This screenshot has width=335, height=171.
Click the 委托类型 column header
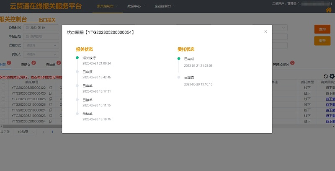pyautogui.click(x=307, y=82)
